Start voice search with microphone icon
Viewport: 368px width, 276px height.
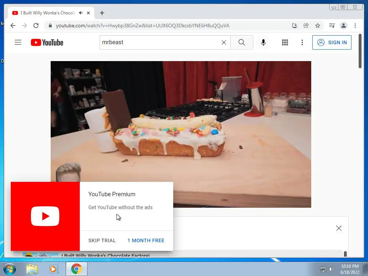point(263,42)
